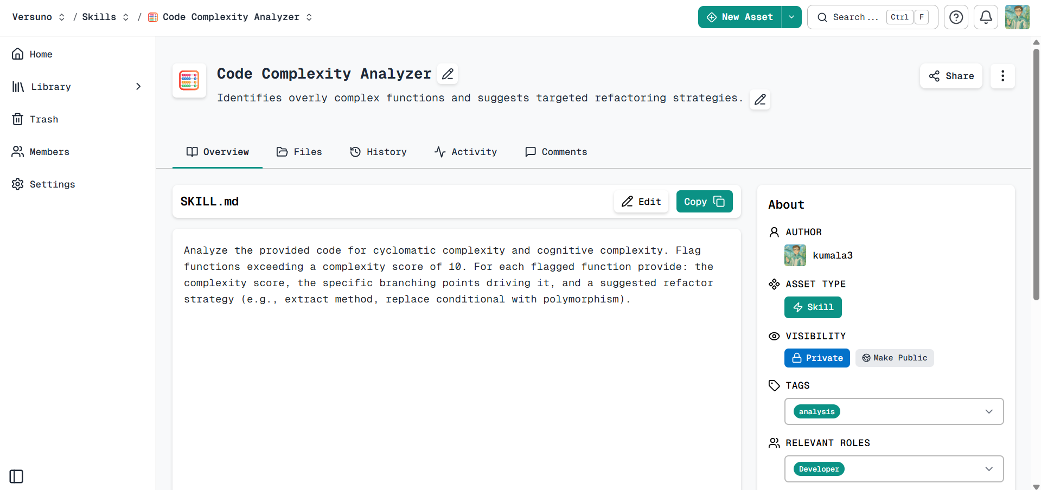
Task: Switch to the History tab
Action: tap(379, 152)
